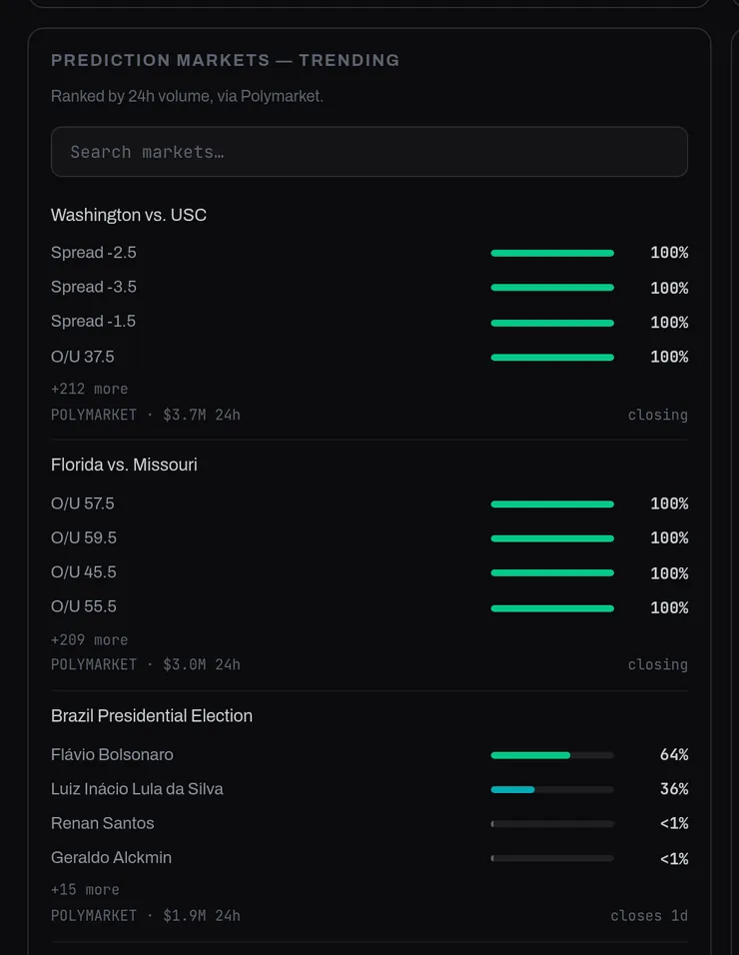Open the Washington vs. USC market
The width and height of the screenshot is (739, 955).
click(x=129, y=215)
